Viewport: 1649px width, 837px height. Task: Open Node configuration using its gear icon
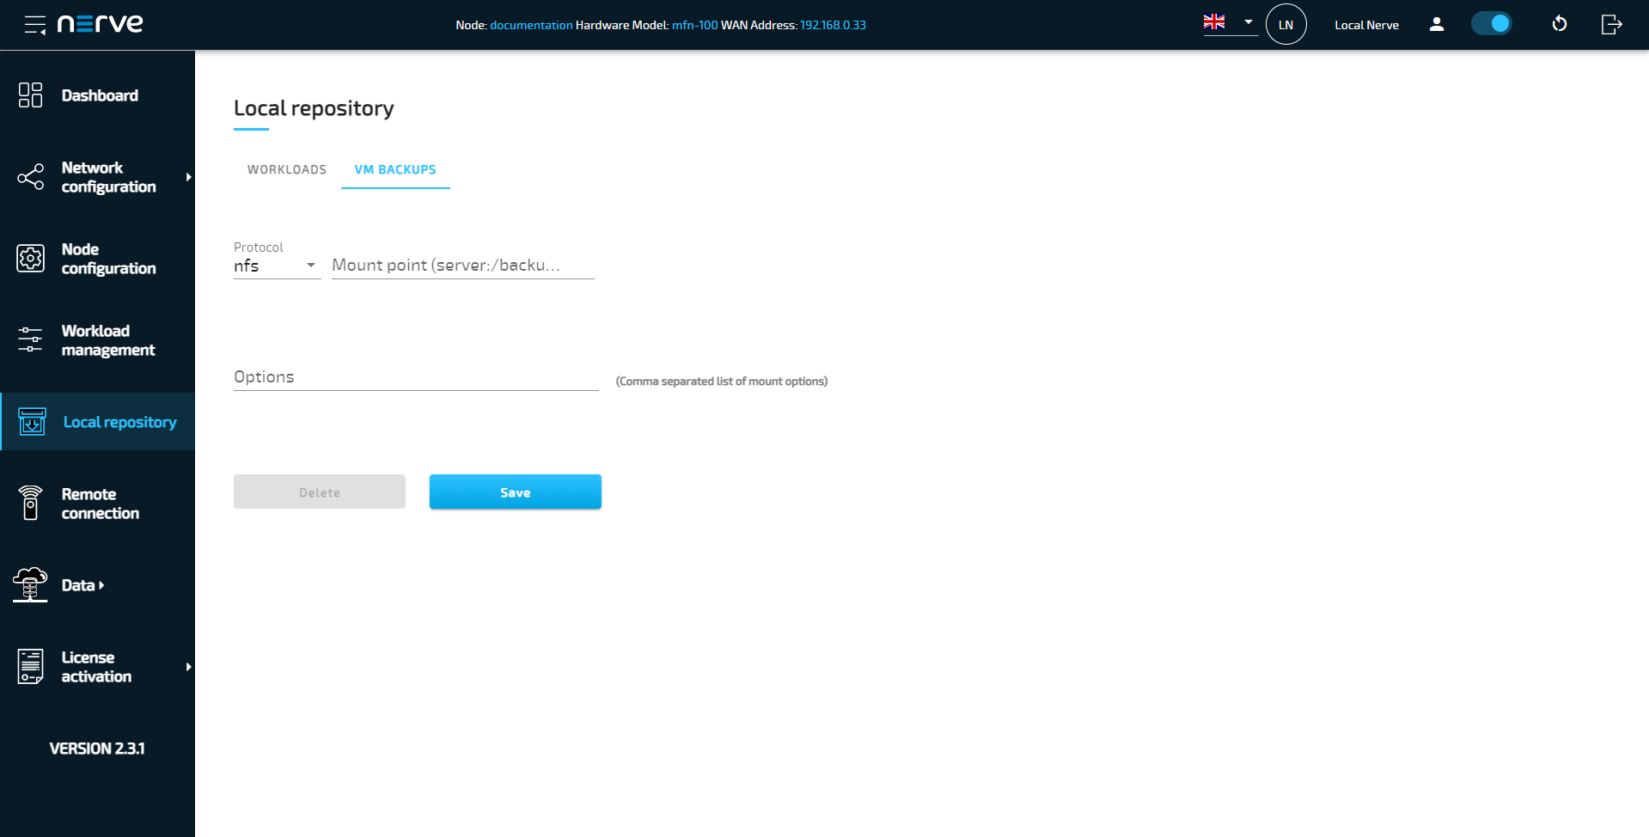tap(30, 258)
